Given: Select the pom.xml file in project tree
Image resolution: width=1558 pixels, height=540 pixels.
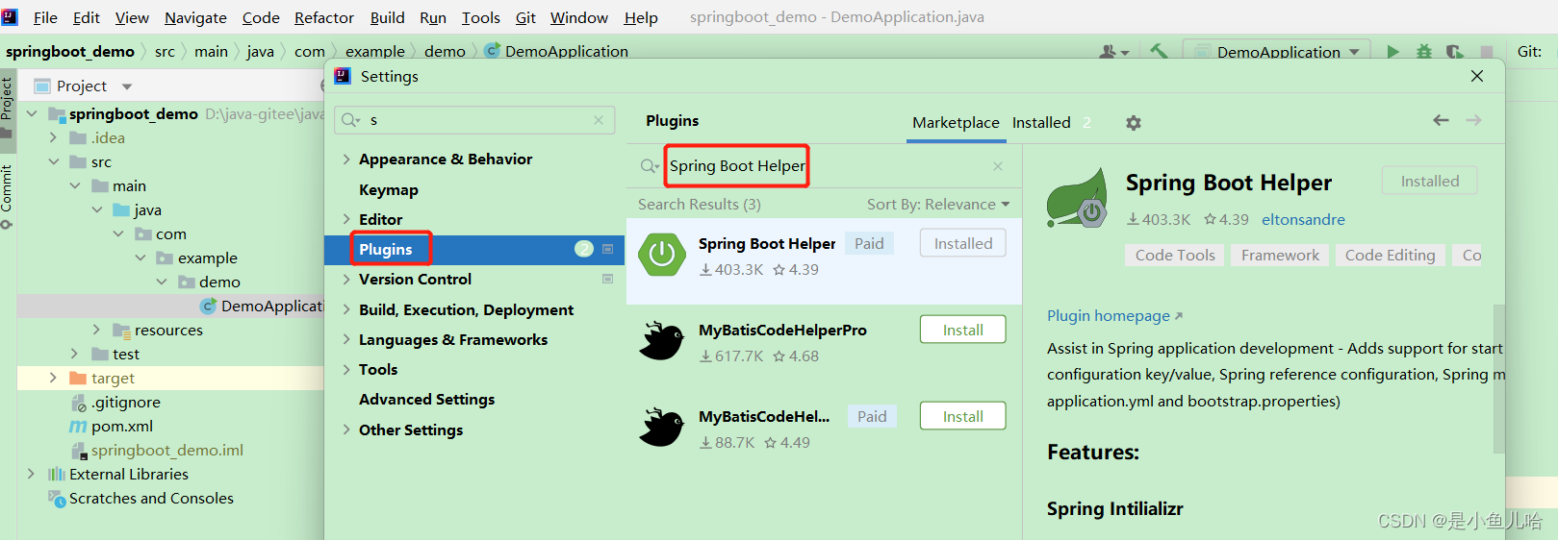Looking at the screenshot, I should (111, 426).
